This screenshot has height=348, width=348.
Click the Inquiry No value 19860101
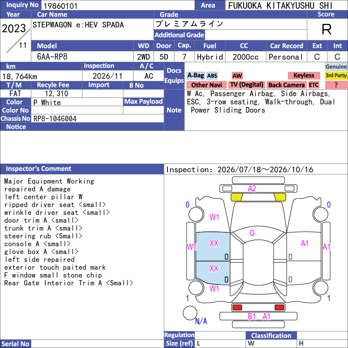coord(60,6)
